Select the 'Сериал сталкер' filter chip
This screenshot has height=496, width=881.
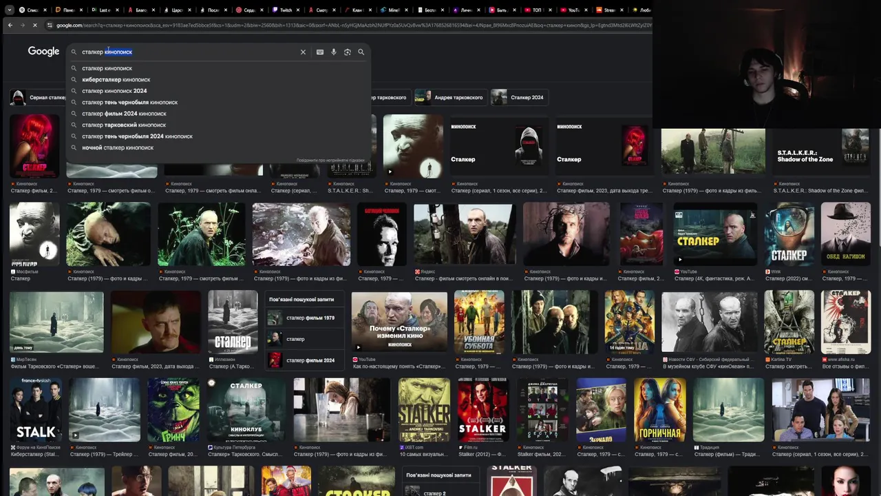(39, 97)
